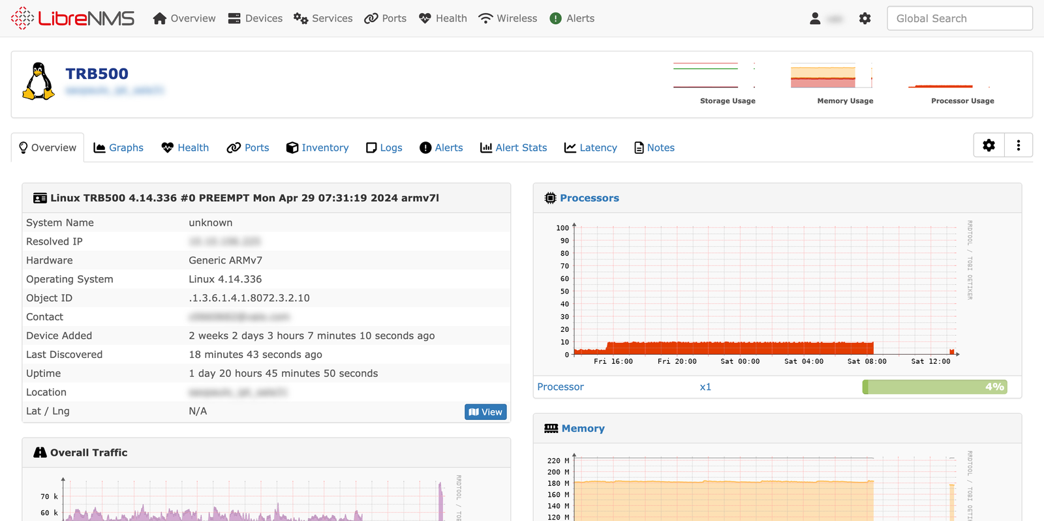Click the Overall Traffic road icon
The image size is (1044, 521).
[x=40, y=453]
